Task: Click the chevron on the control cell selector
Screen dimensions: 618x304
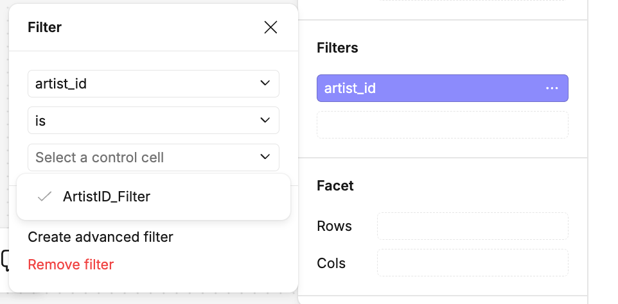Action: [265, 157]
